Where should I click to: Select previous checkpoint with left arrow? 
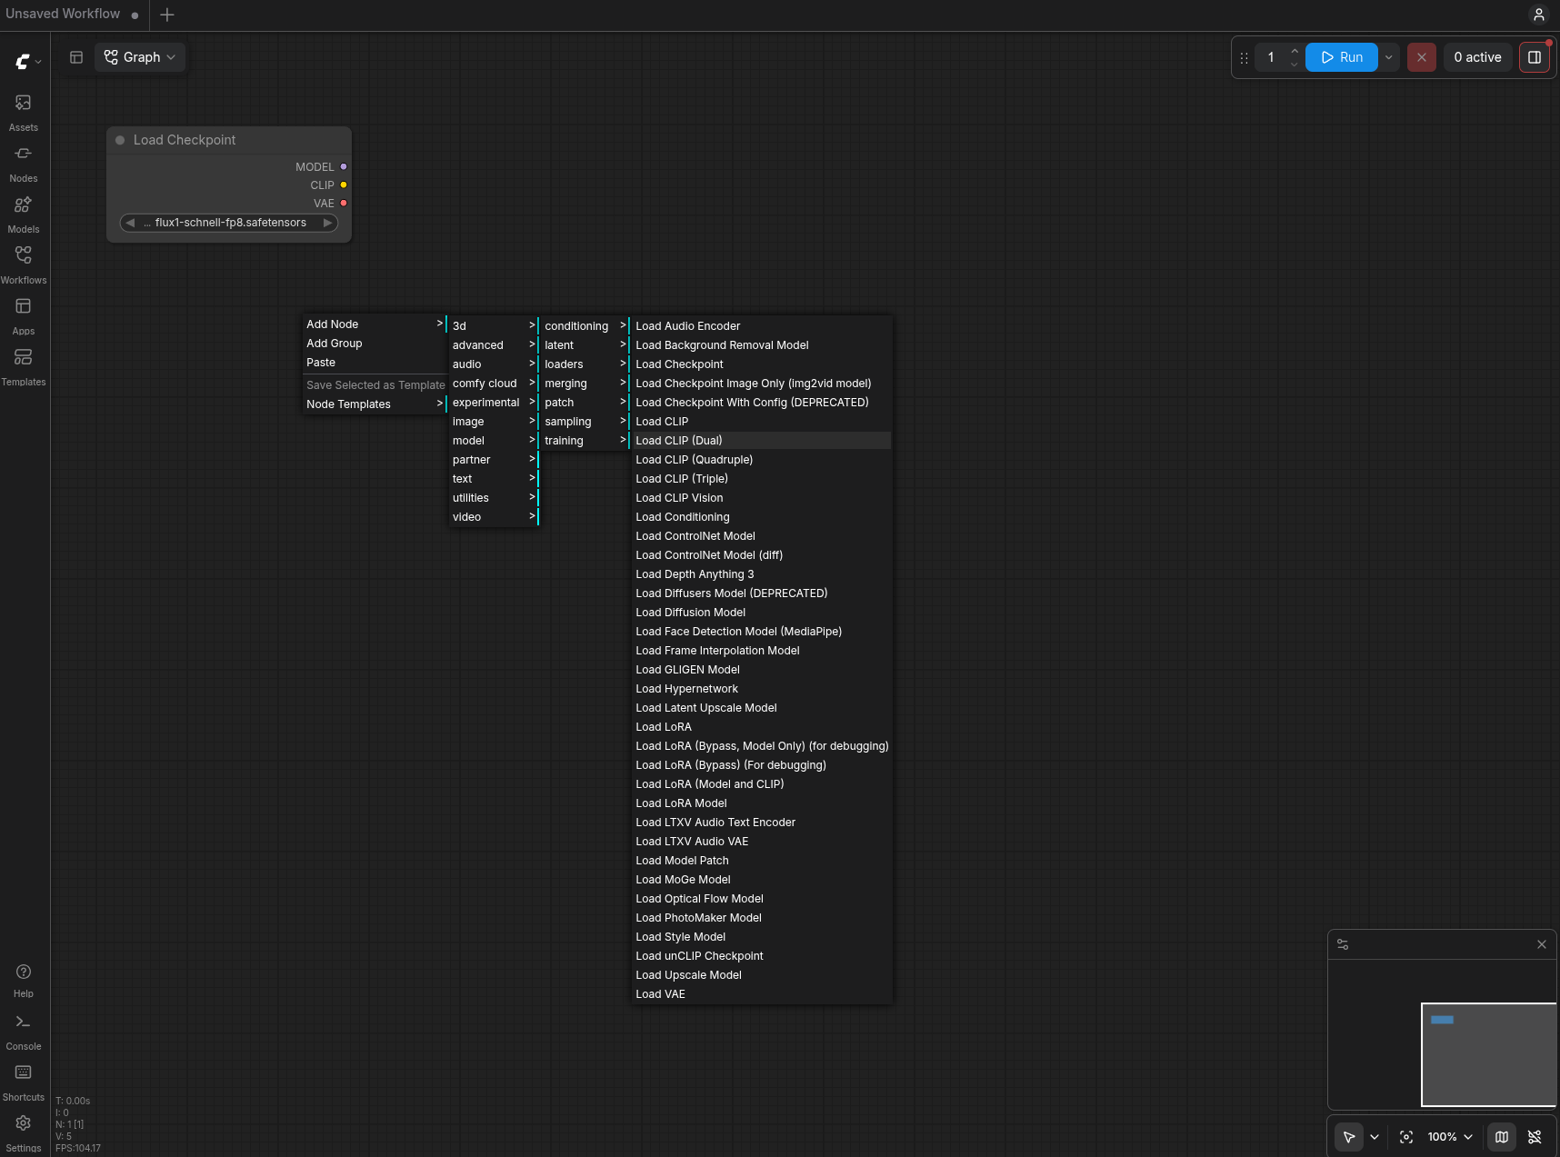pos(131,223)
